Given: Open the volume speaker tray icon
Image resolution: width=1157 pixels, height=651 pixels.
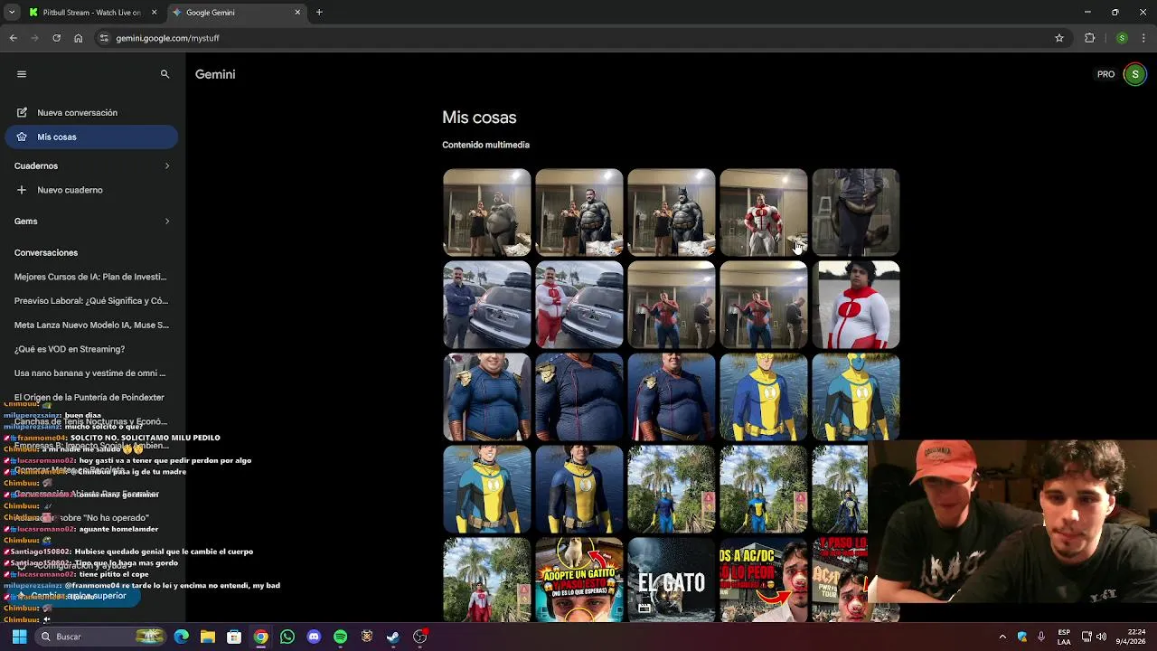Looking at the screenshot, I should (1101, 637).
